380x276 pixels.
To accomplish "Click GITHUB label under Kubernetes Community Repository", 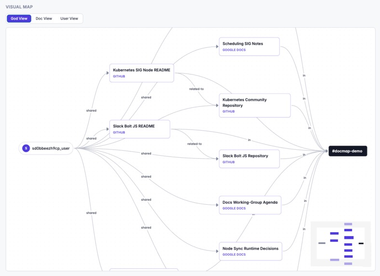I will (229, 111).
